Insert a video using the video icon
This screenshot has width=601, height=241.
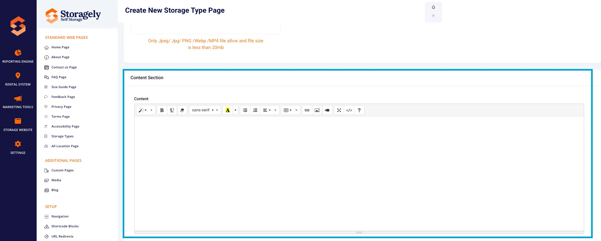click(x=327, y=110)
